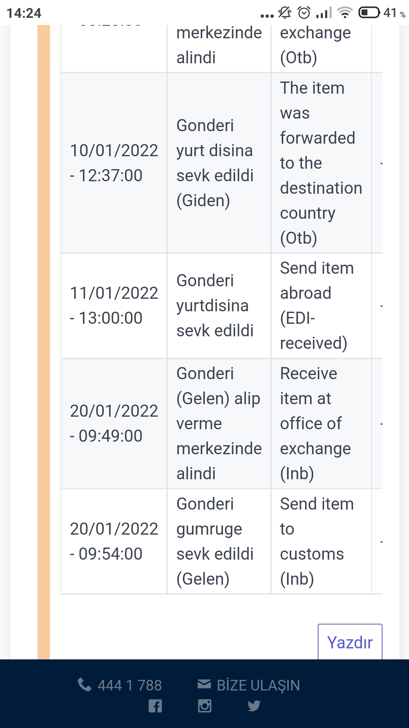The width and height of the screenshot is (409, 728).
Task: Tap the phone icon beside 444 1 788
Action: [84, 685]
